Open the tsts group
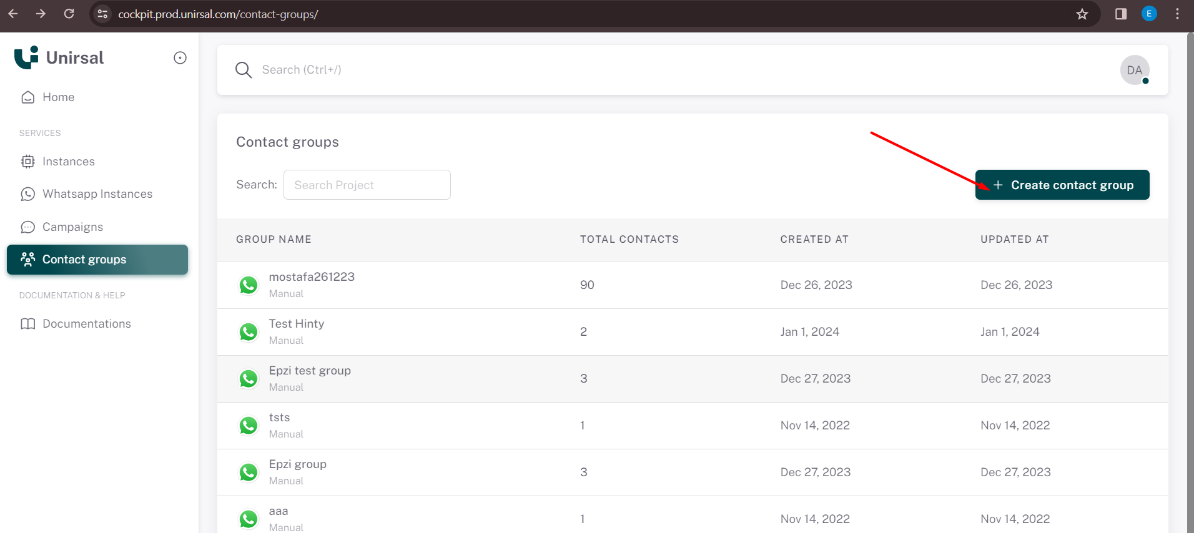The height and width of the screenshot is (533, 1194). (x=279, y=418)
